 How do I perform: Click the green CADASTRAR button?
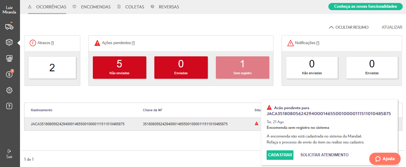(x=280, y=155)
